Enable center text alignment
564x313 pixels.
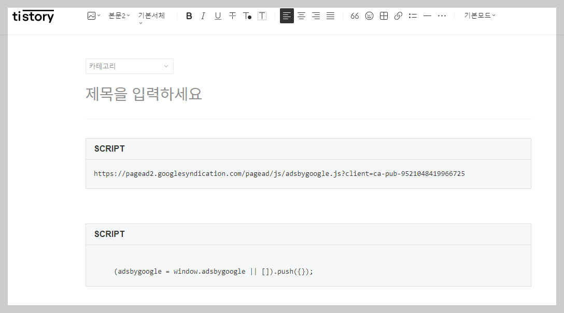tap(301, 16)
